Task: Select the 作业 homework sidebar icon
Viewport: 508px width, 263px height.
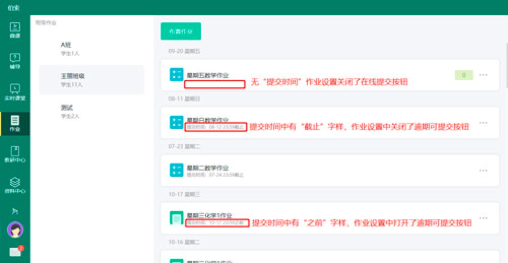Action: [x=15, y=124]
